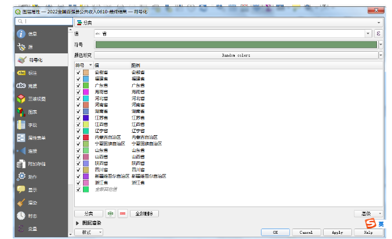This screenshot has height=239, width=392.
Task: Uncheck the 广东省 category checkbox
Action: [x=78, y=85]
